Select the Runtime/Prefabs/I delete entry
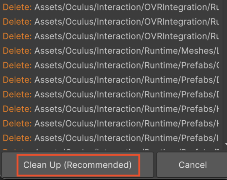 (x=111, y=138)
